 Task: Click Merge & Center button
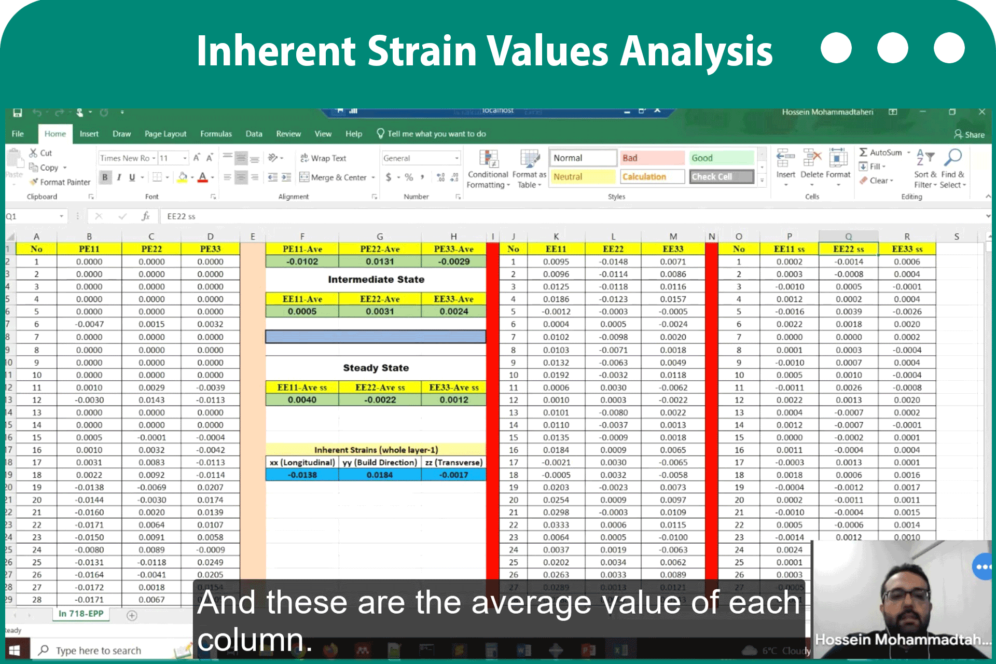pyautogui.click(x=333, y=177)
